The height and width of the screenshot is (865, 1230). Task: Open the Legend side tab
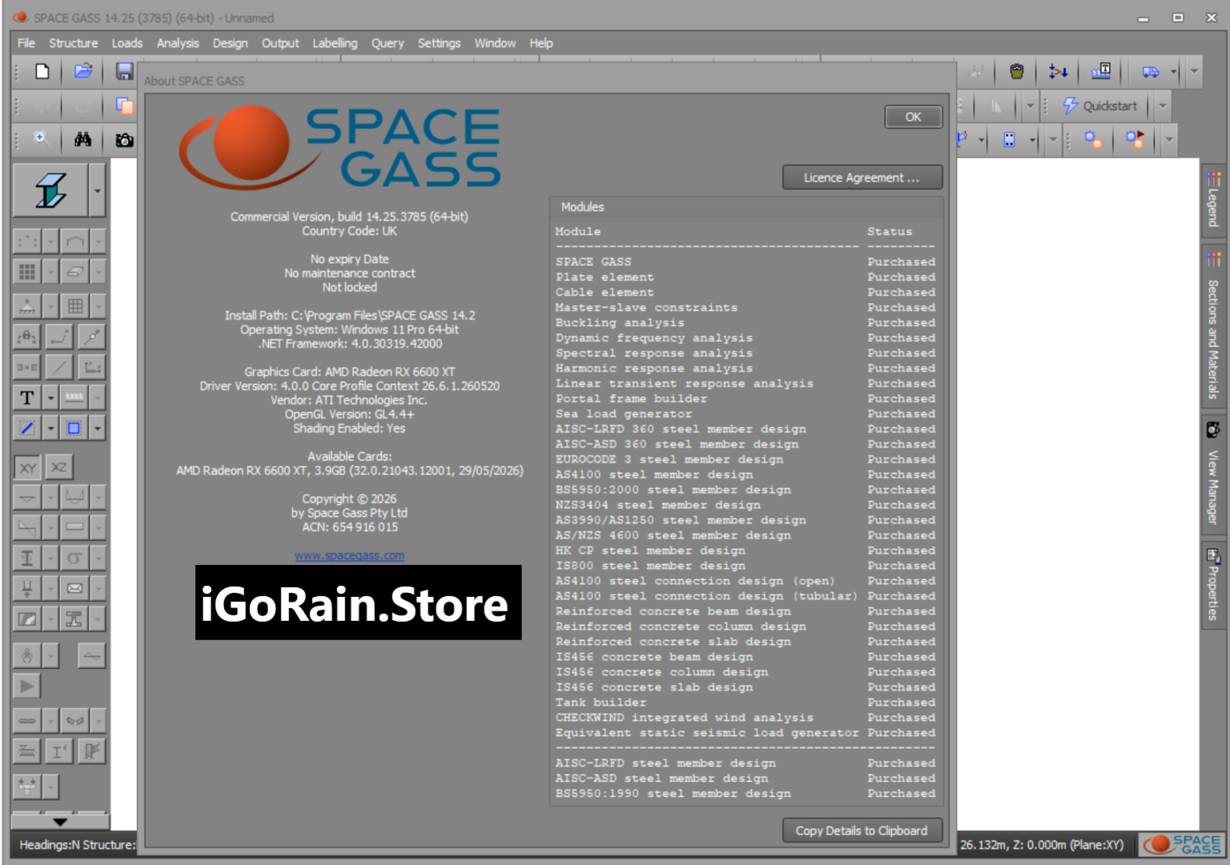tap(1213, 200)
